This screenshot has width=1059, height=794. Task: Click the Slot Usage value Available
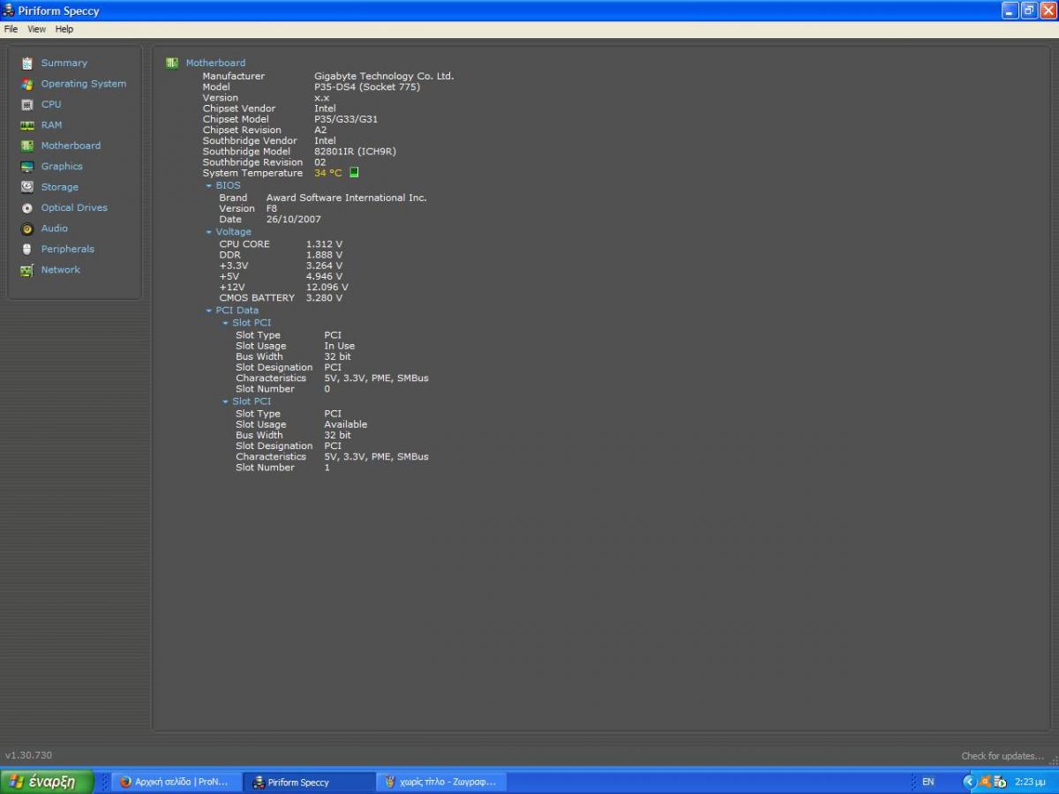[x=346, y=424]
